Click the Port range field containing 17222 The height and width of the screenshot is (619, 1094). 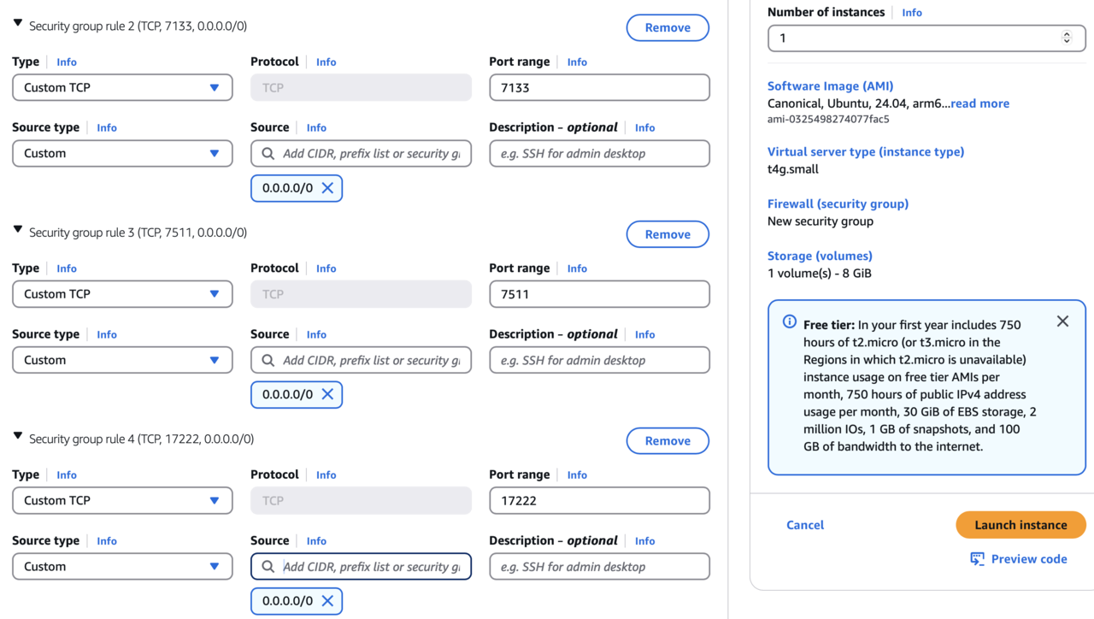[599, 501]
